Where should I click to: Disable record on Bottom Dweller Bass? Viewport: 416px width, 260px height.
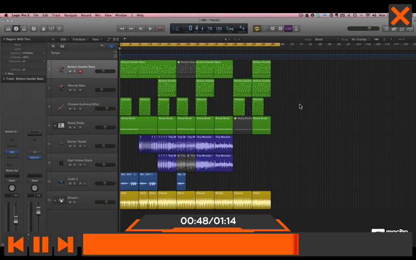(x=80, y=71)
